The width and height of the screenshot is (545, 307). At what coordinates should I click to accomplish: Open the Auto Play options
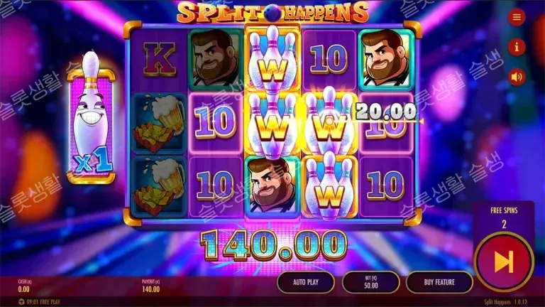[306, 282]
